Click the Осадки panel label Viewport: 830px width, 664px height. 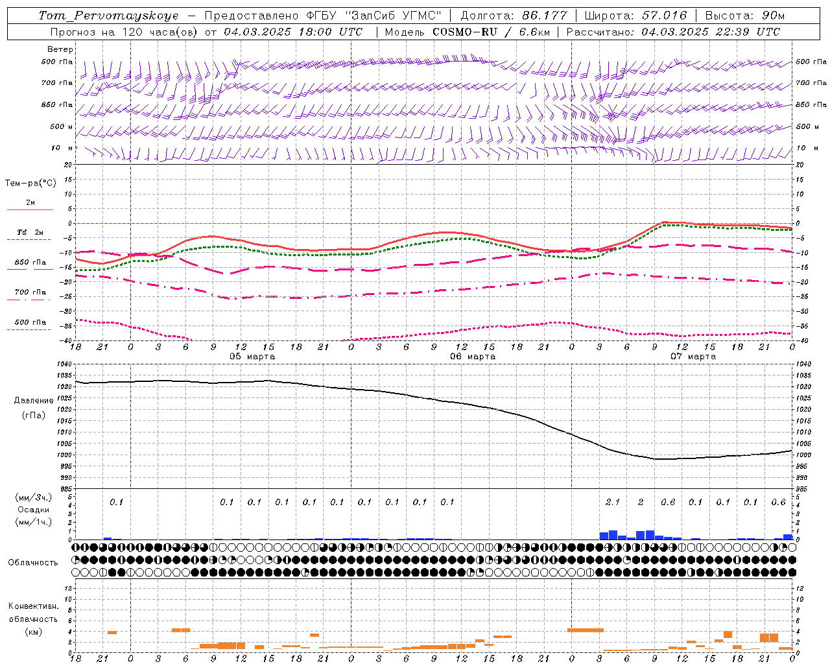coord(34,510)
